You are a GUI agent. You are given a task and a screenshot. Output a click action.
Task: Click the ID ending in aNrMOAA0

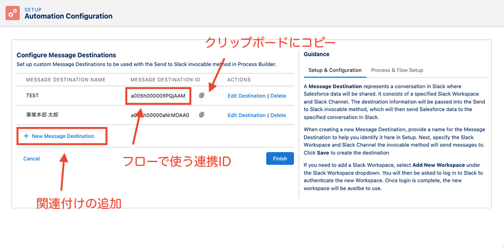click(x=160, y=115)
